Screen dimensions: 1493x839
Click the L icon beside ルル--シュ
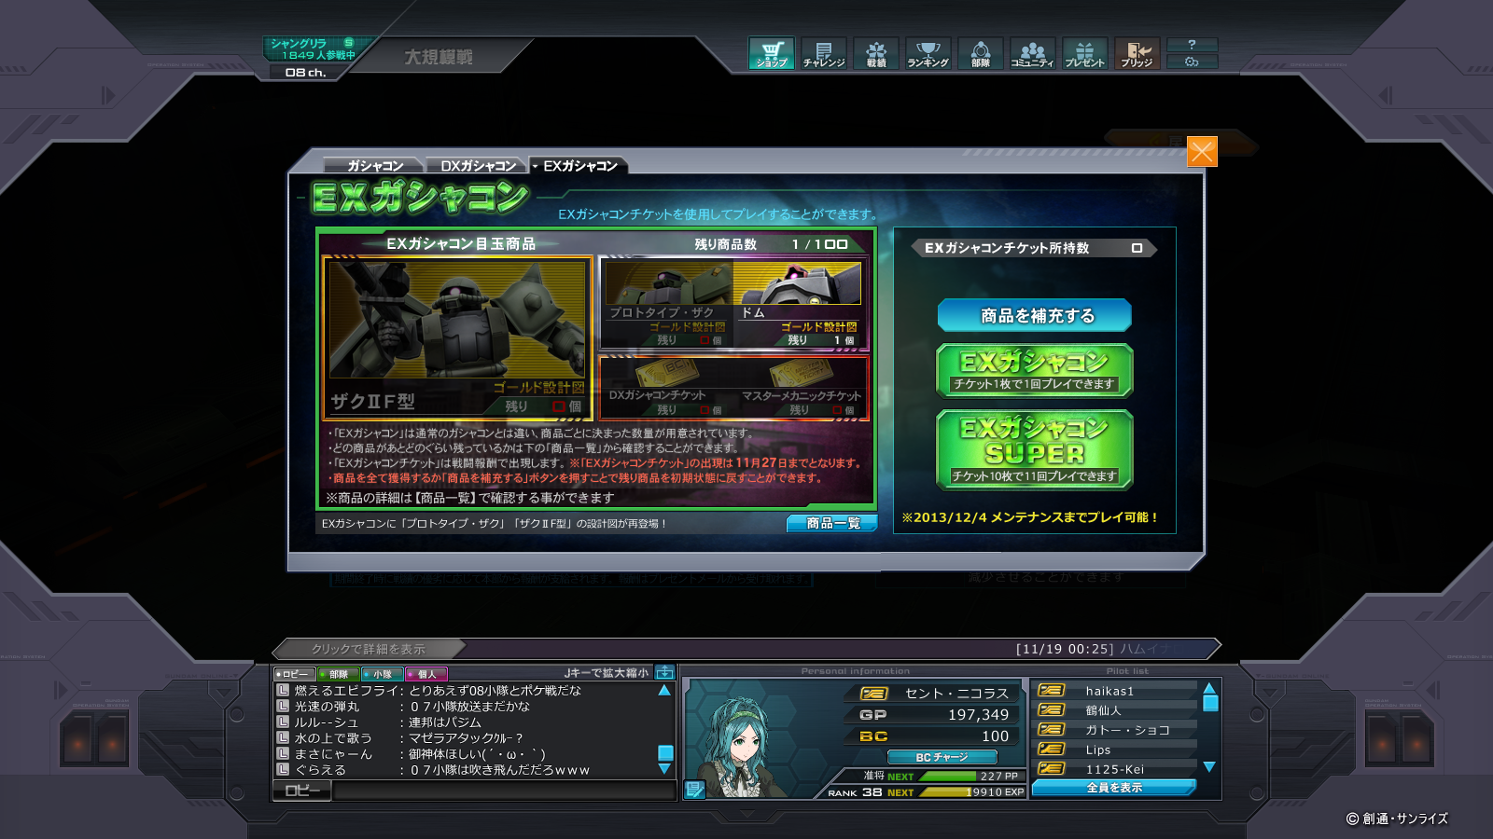[283, 722]
